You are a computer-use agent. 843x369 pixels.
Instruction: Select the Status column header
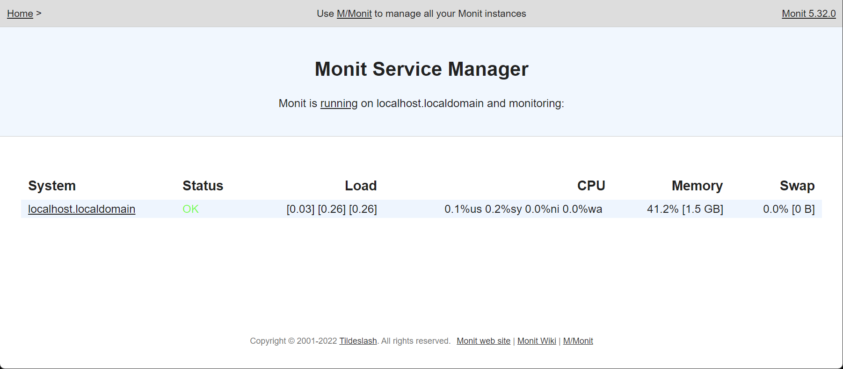pos(203,186)
